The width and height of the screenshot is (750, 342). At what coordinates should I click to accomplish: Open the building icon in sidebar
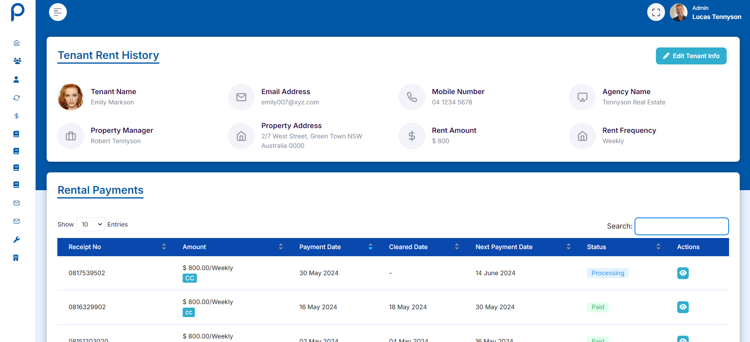pos(16,258)
